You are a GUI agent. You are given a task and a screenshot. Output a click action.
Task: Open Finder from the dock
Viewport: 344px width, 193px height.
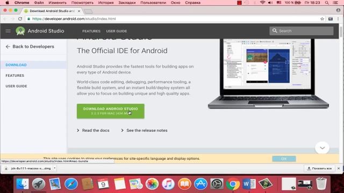tap(23, 183)
